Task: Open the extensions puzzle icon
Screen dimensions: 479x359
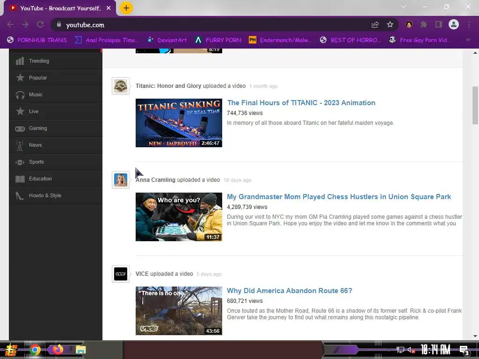Action: click(424, 24)
